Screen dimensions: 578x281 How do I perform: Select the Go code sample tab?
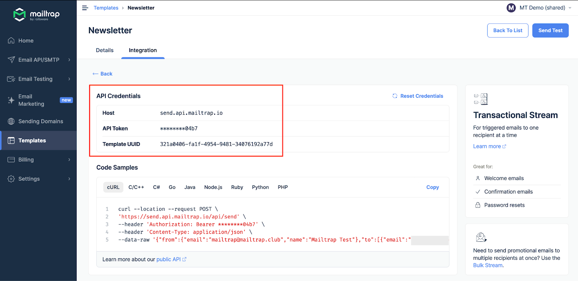click(x=172, y=187)
